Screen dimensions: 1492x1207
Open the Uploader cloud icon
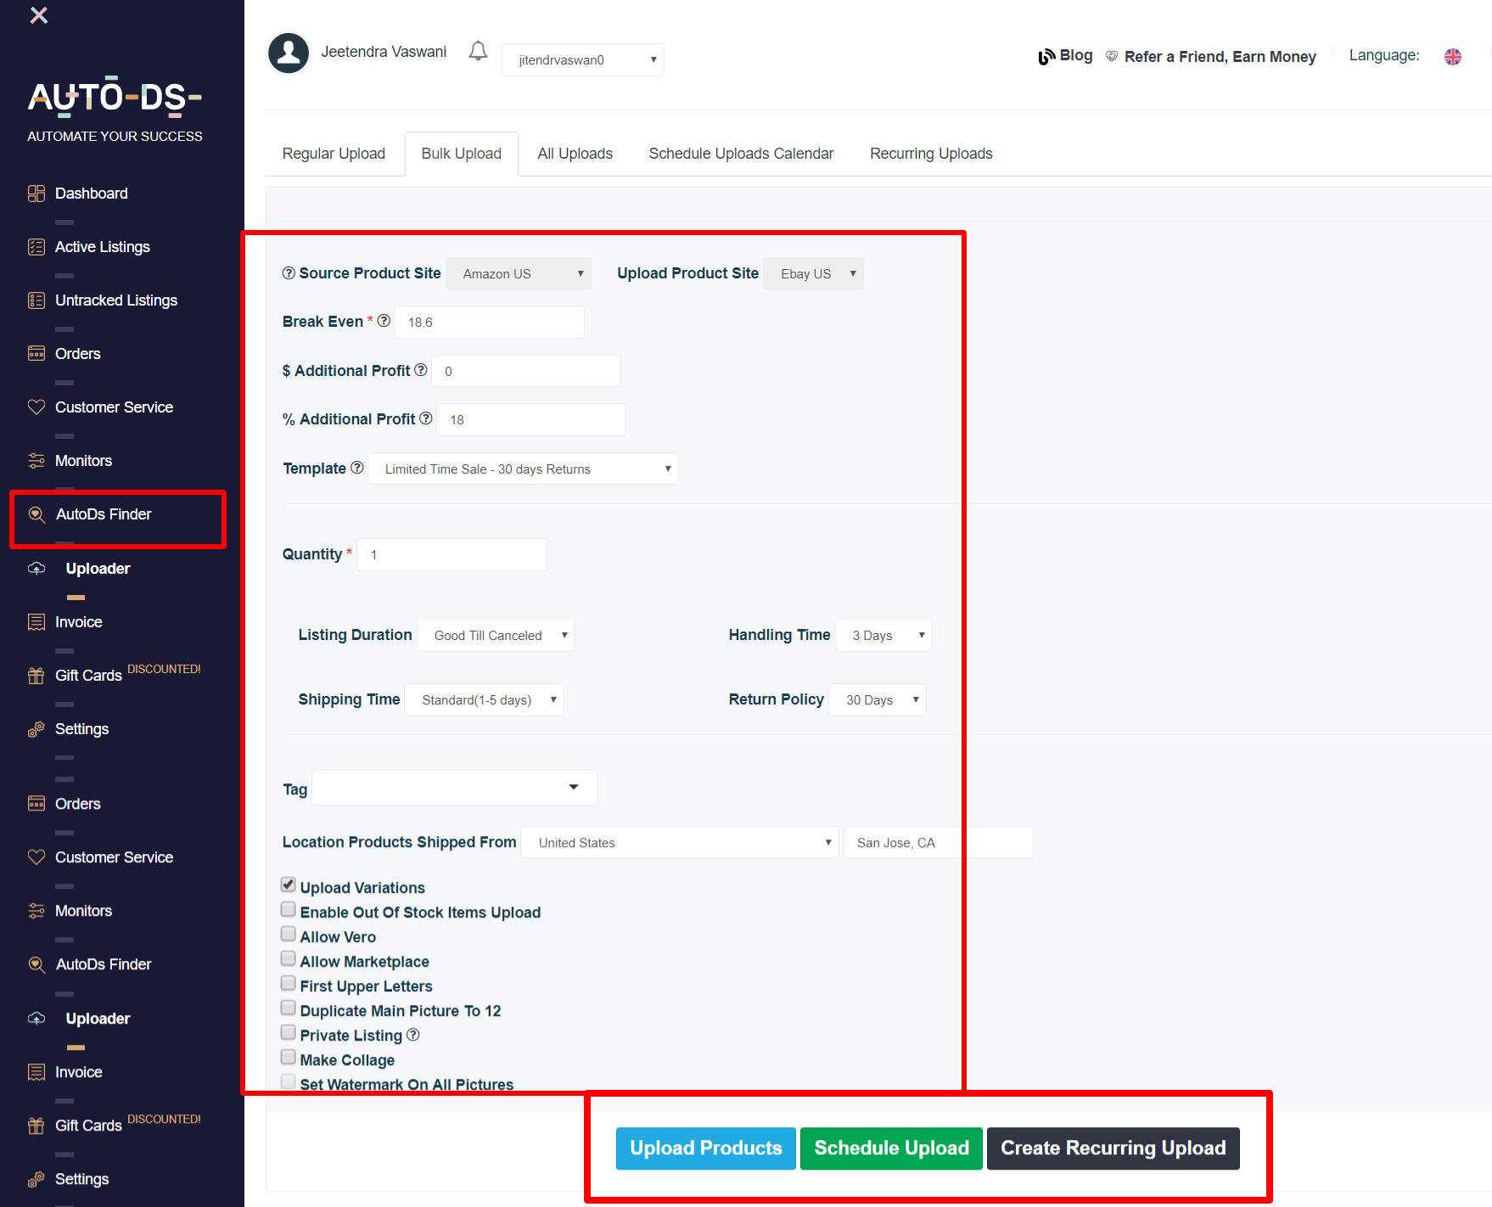click(x=36, y=568)
